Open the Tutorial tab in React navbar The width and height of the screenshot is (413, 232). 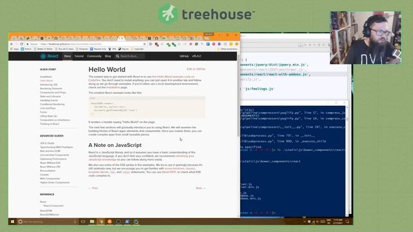click(x=79, y=56)
